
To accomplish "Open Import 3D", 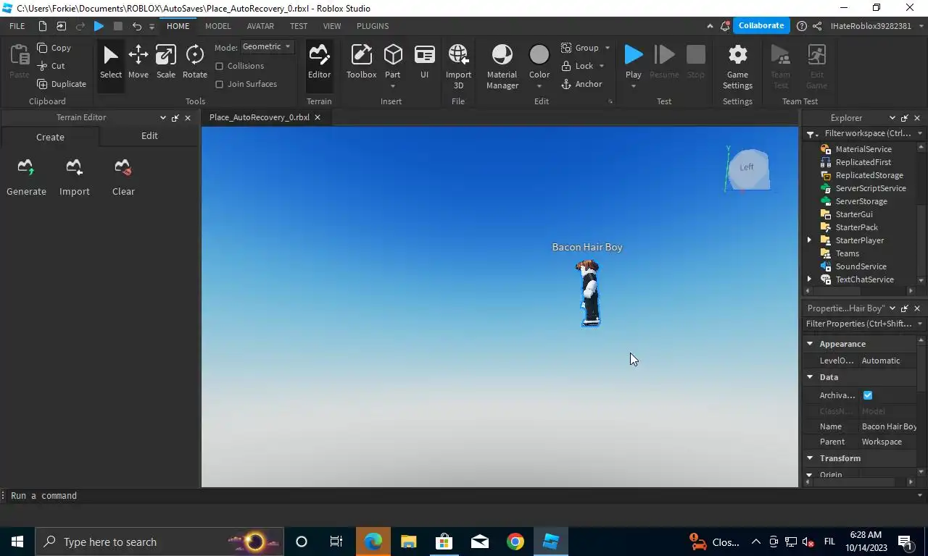I will tap(458, 67).
